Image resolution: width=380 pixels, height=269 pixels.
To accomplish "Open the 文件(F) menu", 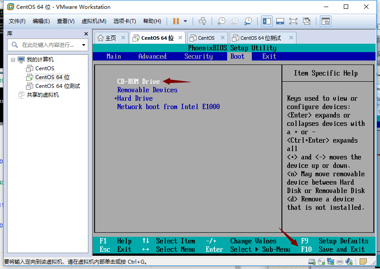I will pyautogui.click(x=17, y=21).
